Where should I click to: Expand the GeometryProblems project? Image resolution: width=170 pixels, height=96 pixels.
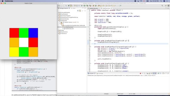point(58,16)
